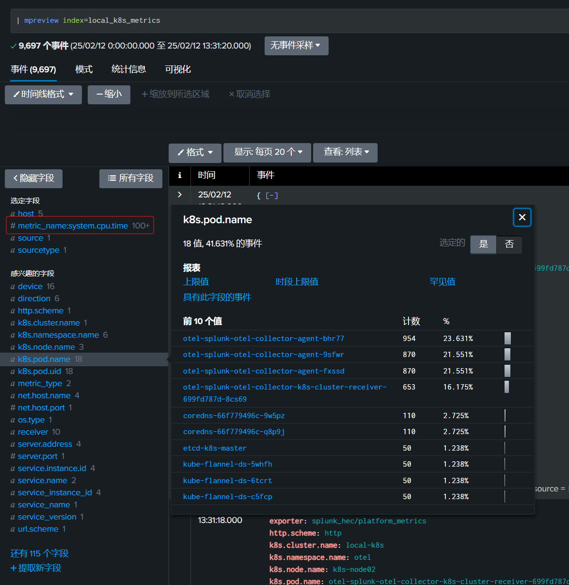Click 还有 115 个字段 link
The image size is (569, 585).
[x=40, y=553]
